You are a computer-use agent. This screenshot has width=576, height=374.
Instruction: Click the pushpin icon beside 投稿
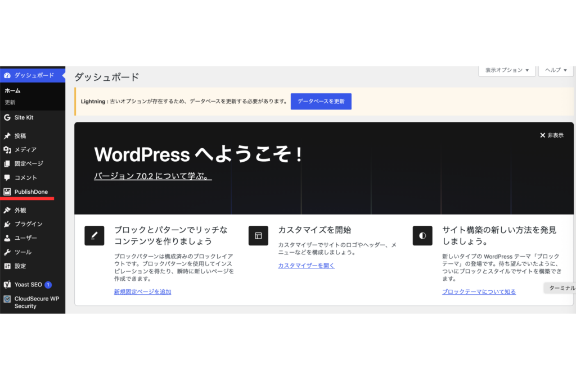tap(7, 136)
